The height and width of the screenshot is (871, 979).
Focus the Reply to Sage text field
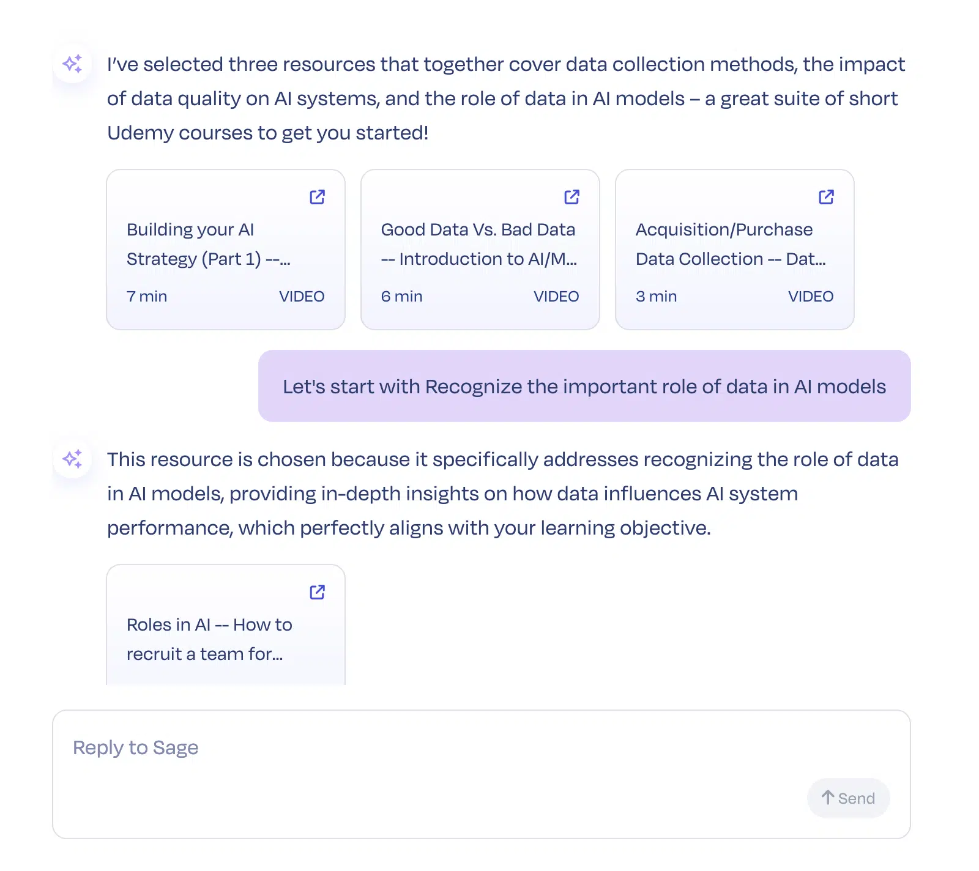tap(481, 774)
